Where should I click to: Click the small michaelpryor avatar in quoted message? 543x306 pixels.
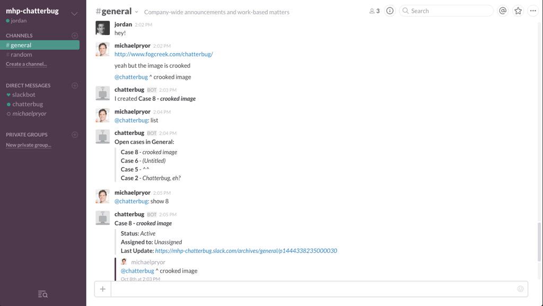[124, 261]
